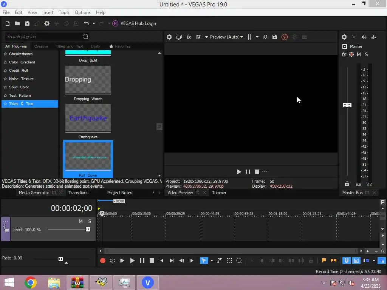Screen dimensions: 387x290
Task: Open the Edit menu
Action: pyautogui.click(x=19, y=12)
